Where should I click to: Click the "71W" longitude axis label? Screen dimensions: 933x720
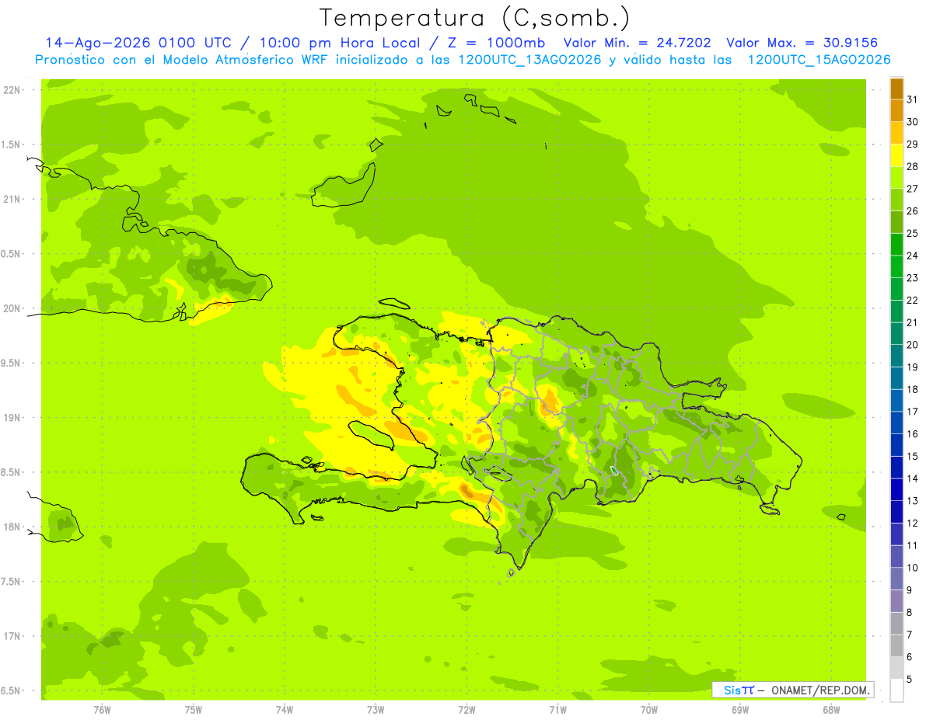coord(557,709)
